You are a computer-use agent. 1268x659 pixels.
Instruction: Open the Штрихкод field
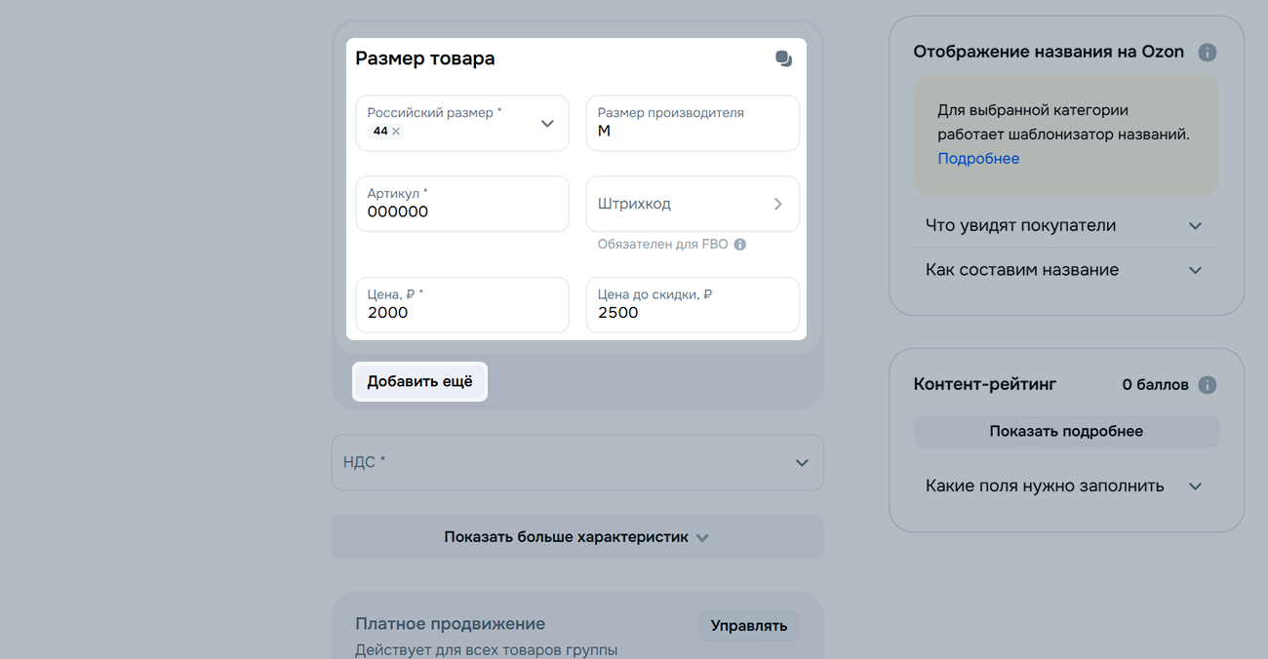point(692,205)
